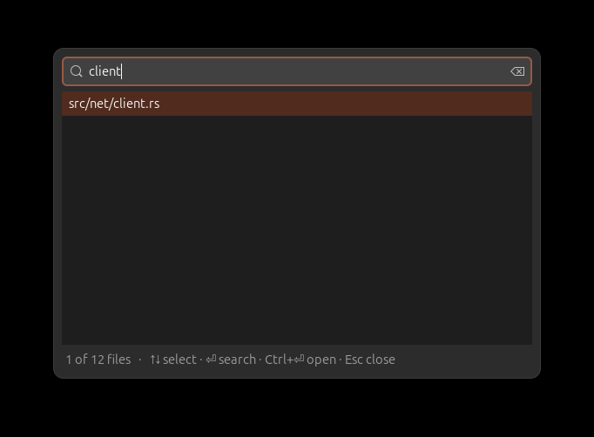Click the empty results list area

pos(297,230)
